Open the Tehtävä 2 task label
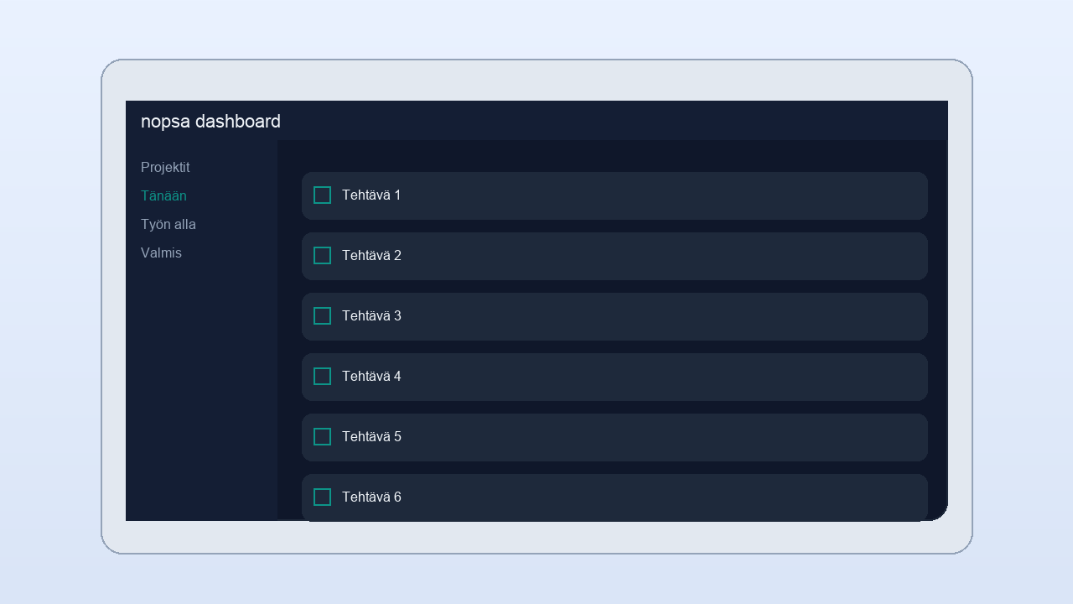Viewport: 1073px width, 604px height. (371, 256)
